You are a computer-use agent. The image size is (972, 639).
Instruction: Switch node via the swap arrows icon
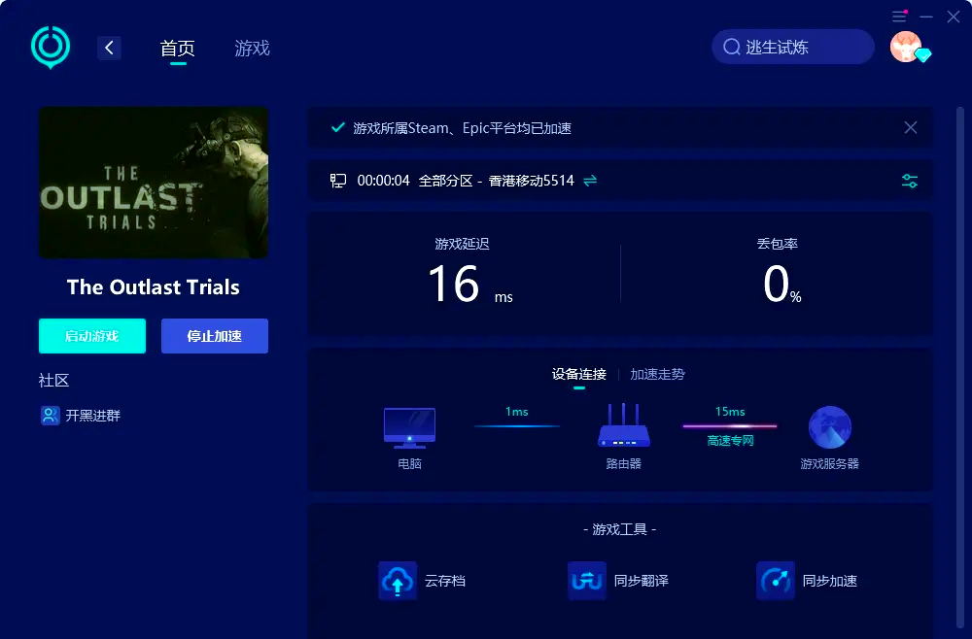(x=590, y=181)
